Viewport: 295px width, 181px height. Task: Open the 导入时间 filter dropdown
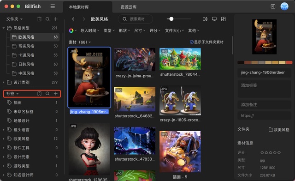(x=90, y=30)
